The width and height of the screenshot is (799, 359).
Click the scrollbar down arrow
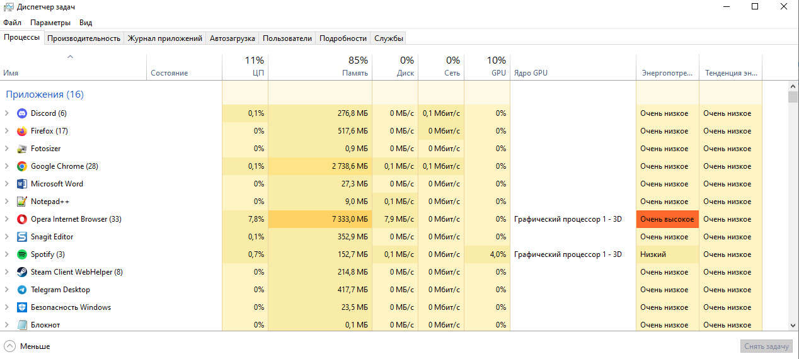[793, 325]
